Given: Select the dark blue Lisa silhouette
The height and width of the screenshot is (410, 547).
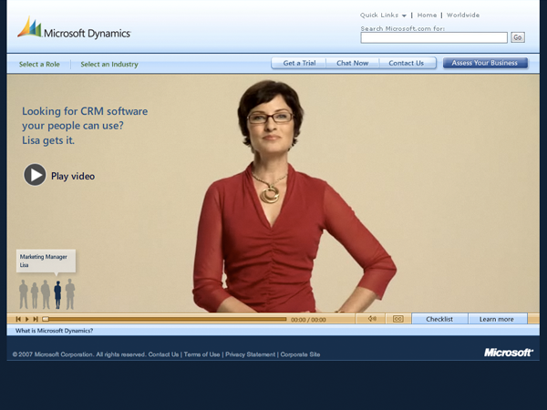Looking at the screenshot, I should point(57,295).
